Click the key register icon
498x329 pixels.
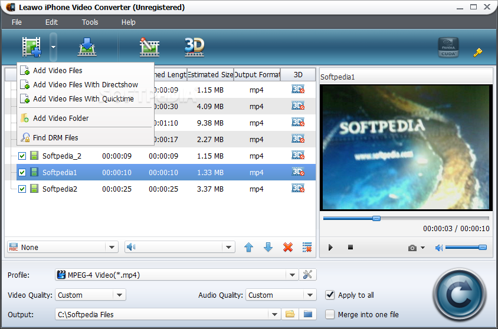tap(478, 52)
